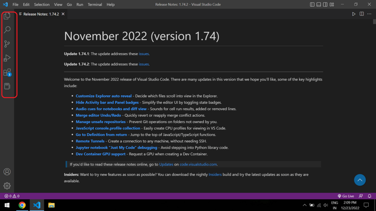Open the File menu
Image resolution: width=376 pixels, height=211 pixels.
pos(15,4)
